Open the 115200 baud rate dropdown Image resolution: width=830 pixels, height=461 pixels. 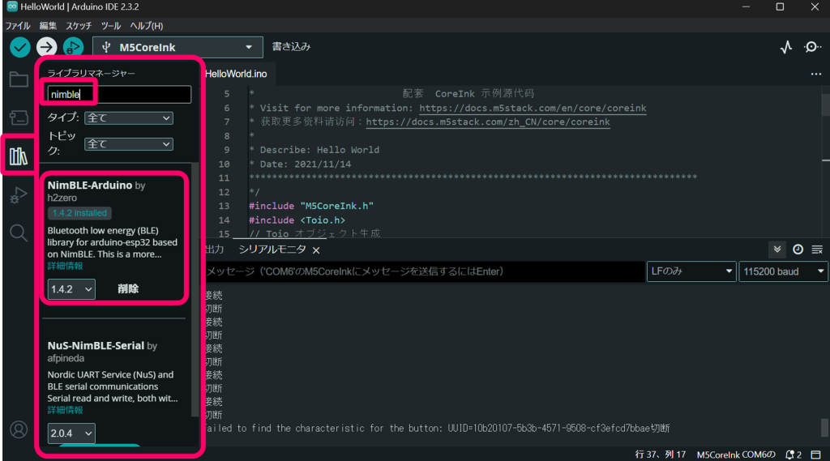point(783,271)
